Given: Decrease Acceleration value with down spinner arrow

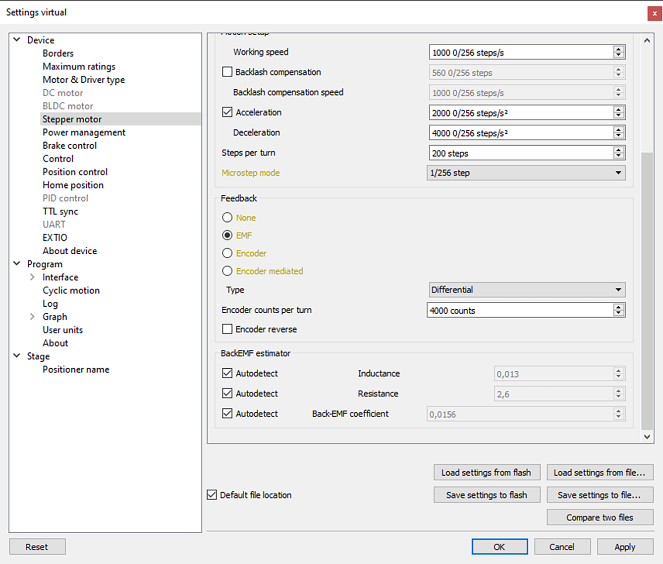Looking at the screenshot, I should pyautogui.click(x=618, y=115).
